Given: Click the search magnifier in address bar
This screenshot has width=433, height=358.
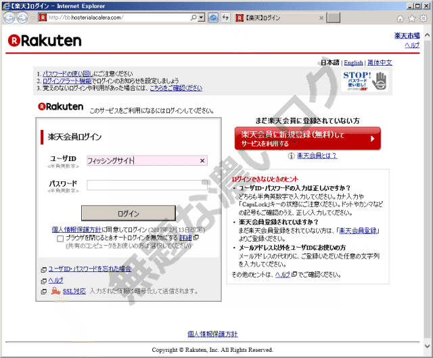Looking at the screenshot, I should click(x=194, y=18).
